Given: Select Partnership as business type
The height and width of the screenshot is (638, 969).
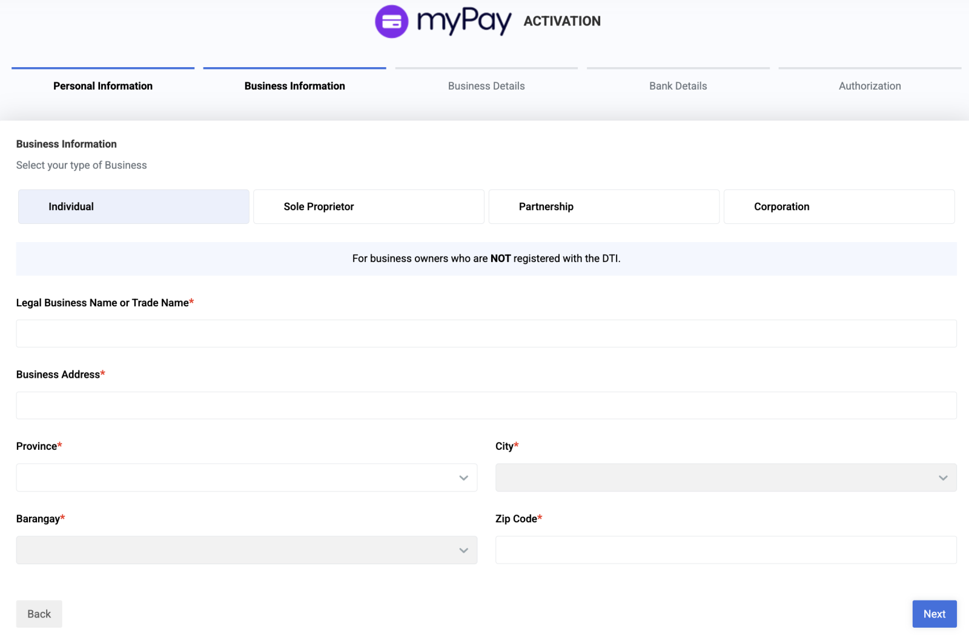Looking at the screenshot, I should pyautogui.click(x=604, y=206).
